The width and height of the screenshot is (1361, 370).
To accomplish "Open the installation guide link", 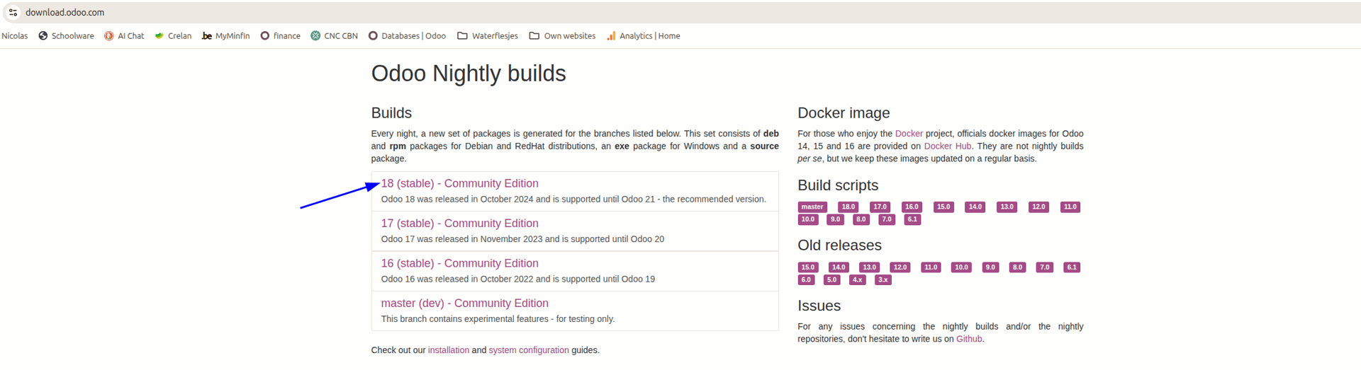I will pyautogui.click(x=448, y=350).
